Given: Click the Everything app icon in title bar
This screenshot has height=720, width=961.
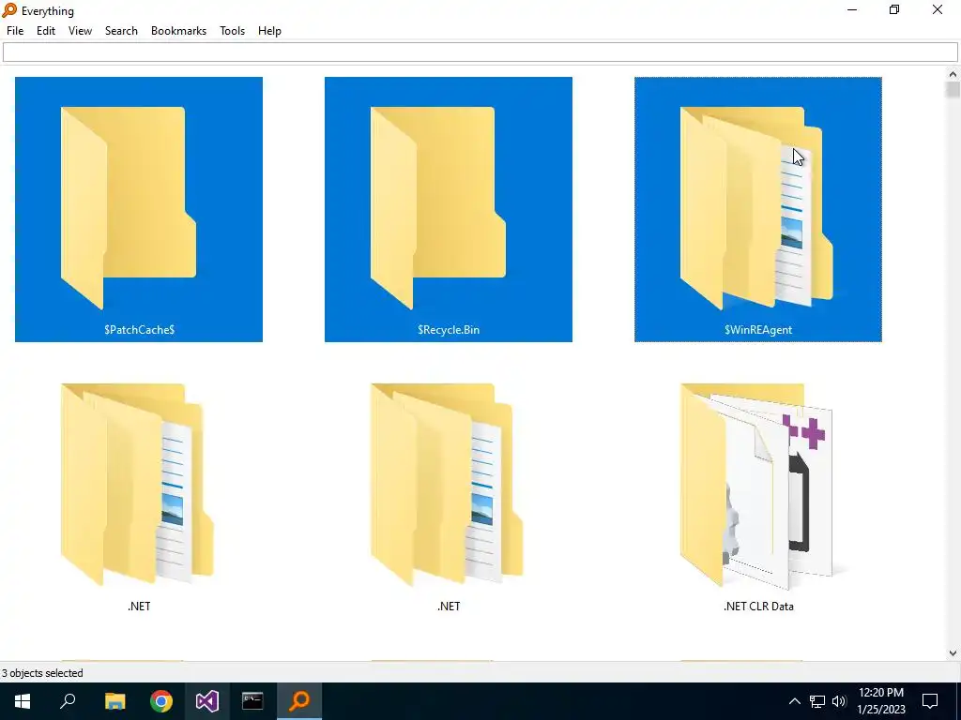Looking at the screenshot, I should pyautogui.click(x=9, y=9).
